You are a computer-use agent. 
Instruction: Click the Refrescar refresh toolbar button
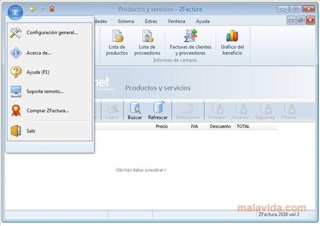158,110
